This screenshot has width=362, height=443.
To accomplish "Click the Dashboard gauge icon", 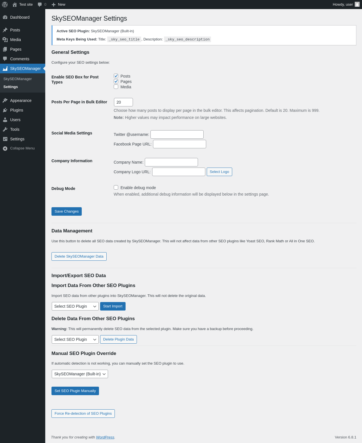I will [x=5, y=17].
